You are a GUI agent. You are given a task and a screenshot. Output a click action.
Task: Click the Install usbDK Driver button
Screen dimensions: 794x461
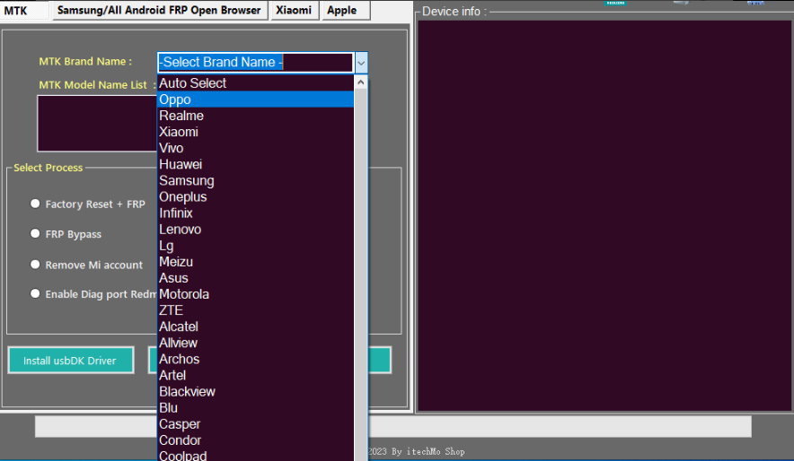[x=71, y=361]
